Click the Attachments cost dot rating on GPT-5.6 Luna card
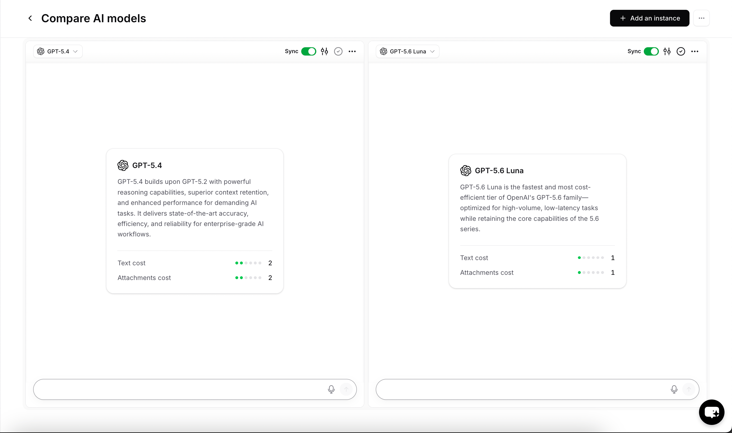732x433 pixels. (591, 273)
